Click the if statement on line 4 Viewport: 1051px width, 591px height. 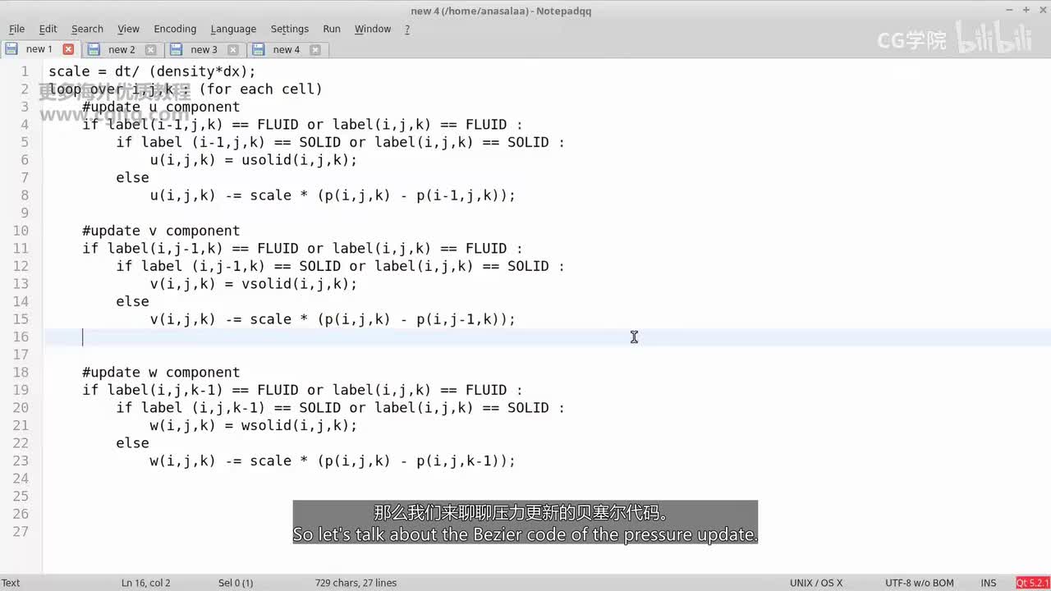pyautogui.click(x=302, y=125)
